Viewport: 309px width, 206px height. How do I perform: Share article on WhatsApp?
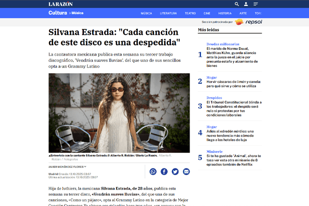(153, 171)
